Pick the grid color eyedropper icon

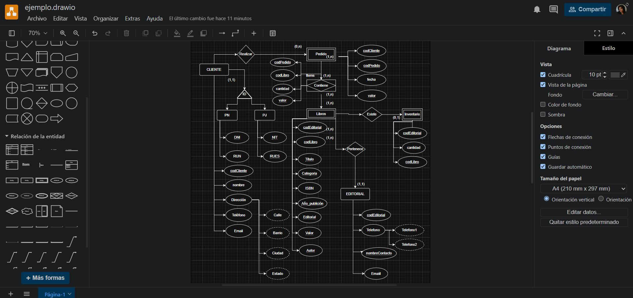(x=623, y=75)
